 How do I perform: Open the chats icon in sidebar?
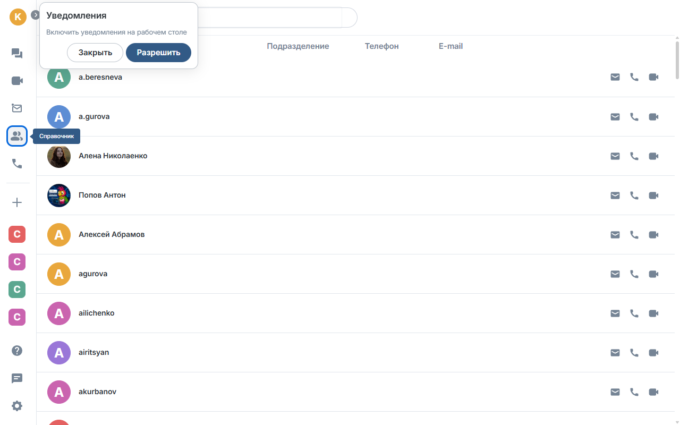[x=17, y=53]
